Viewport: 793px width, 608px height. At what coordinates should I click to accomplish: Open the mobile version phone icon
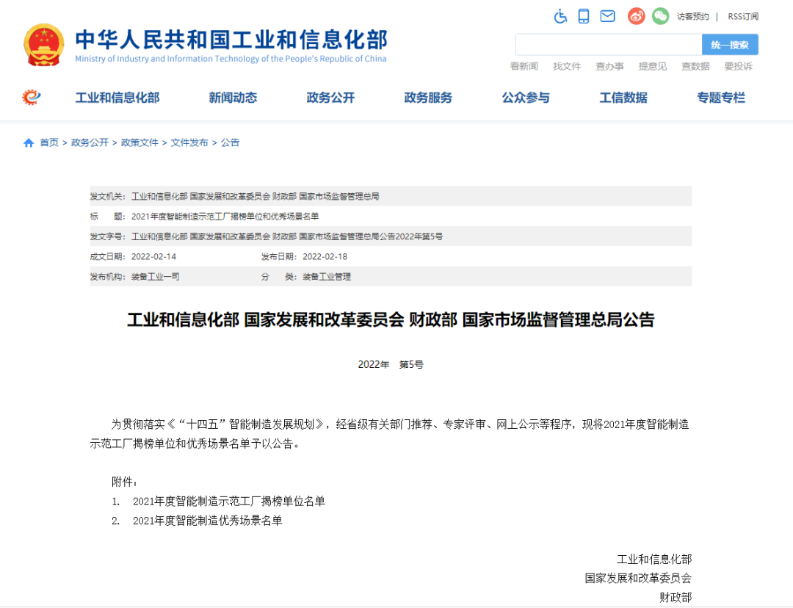tap(584, 15)
